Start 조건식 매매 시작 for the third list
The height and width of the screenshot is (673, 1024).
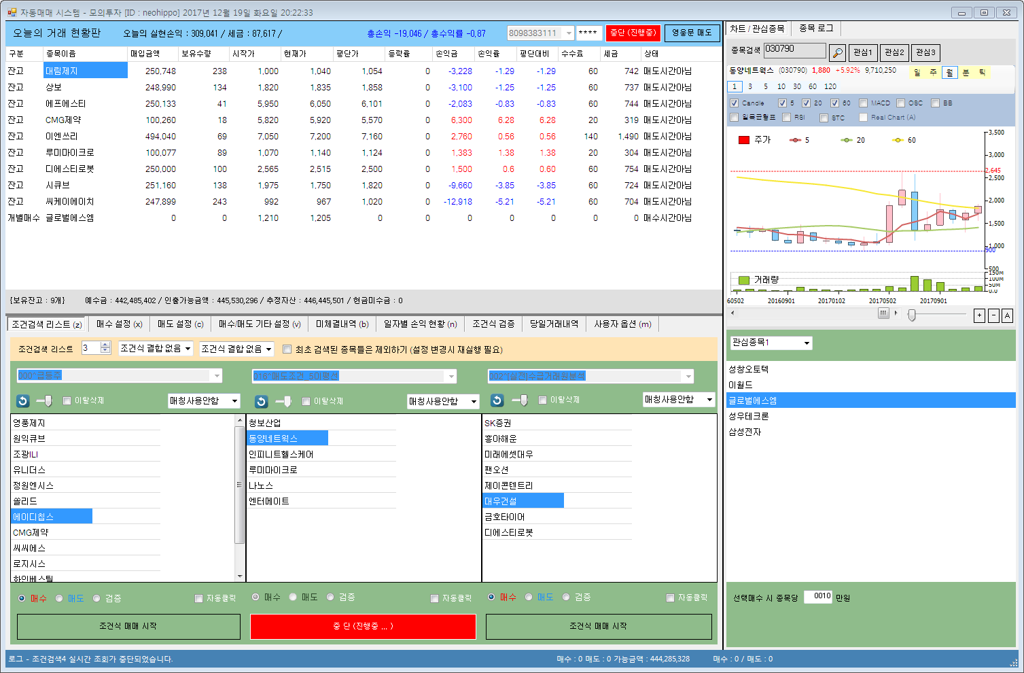pos(599,627)
